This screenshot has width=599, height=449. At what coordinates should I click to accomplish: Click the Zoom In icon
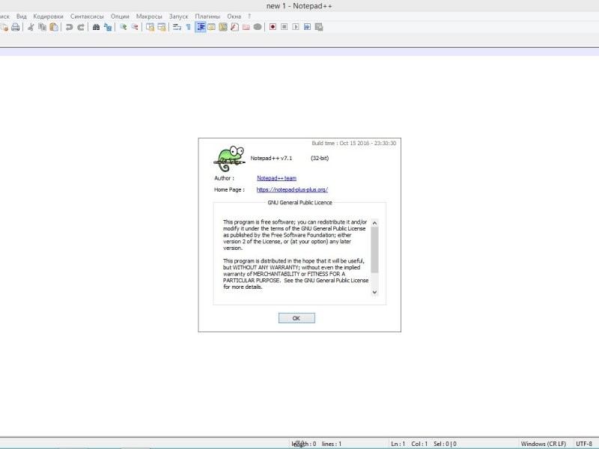[123, 27]
